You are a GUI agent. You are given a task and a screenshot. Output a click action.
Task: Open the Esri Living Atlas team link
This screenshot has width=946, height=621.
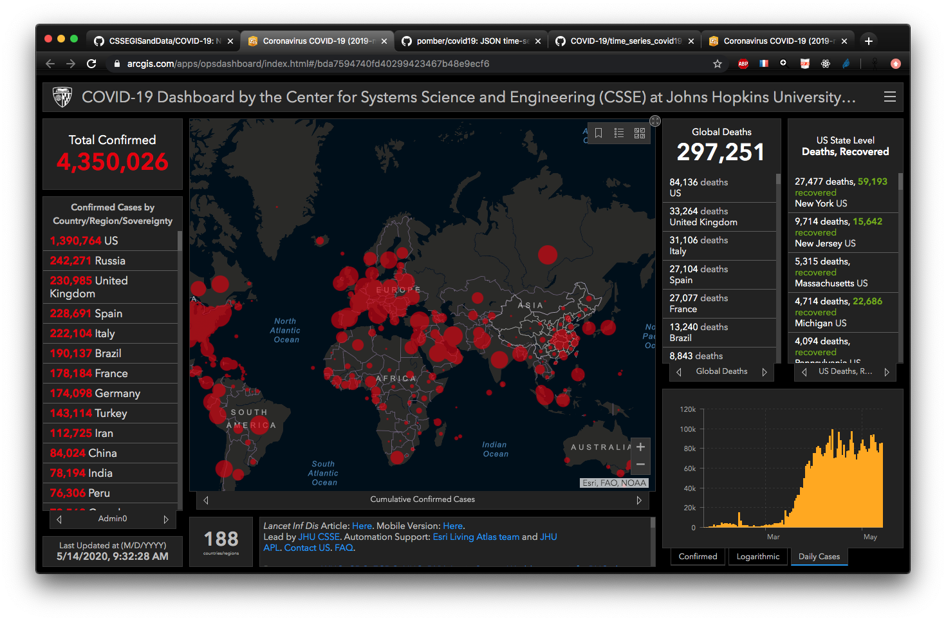[x=476, y=537]
